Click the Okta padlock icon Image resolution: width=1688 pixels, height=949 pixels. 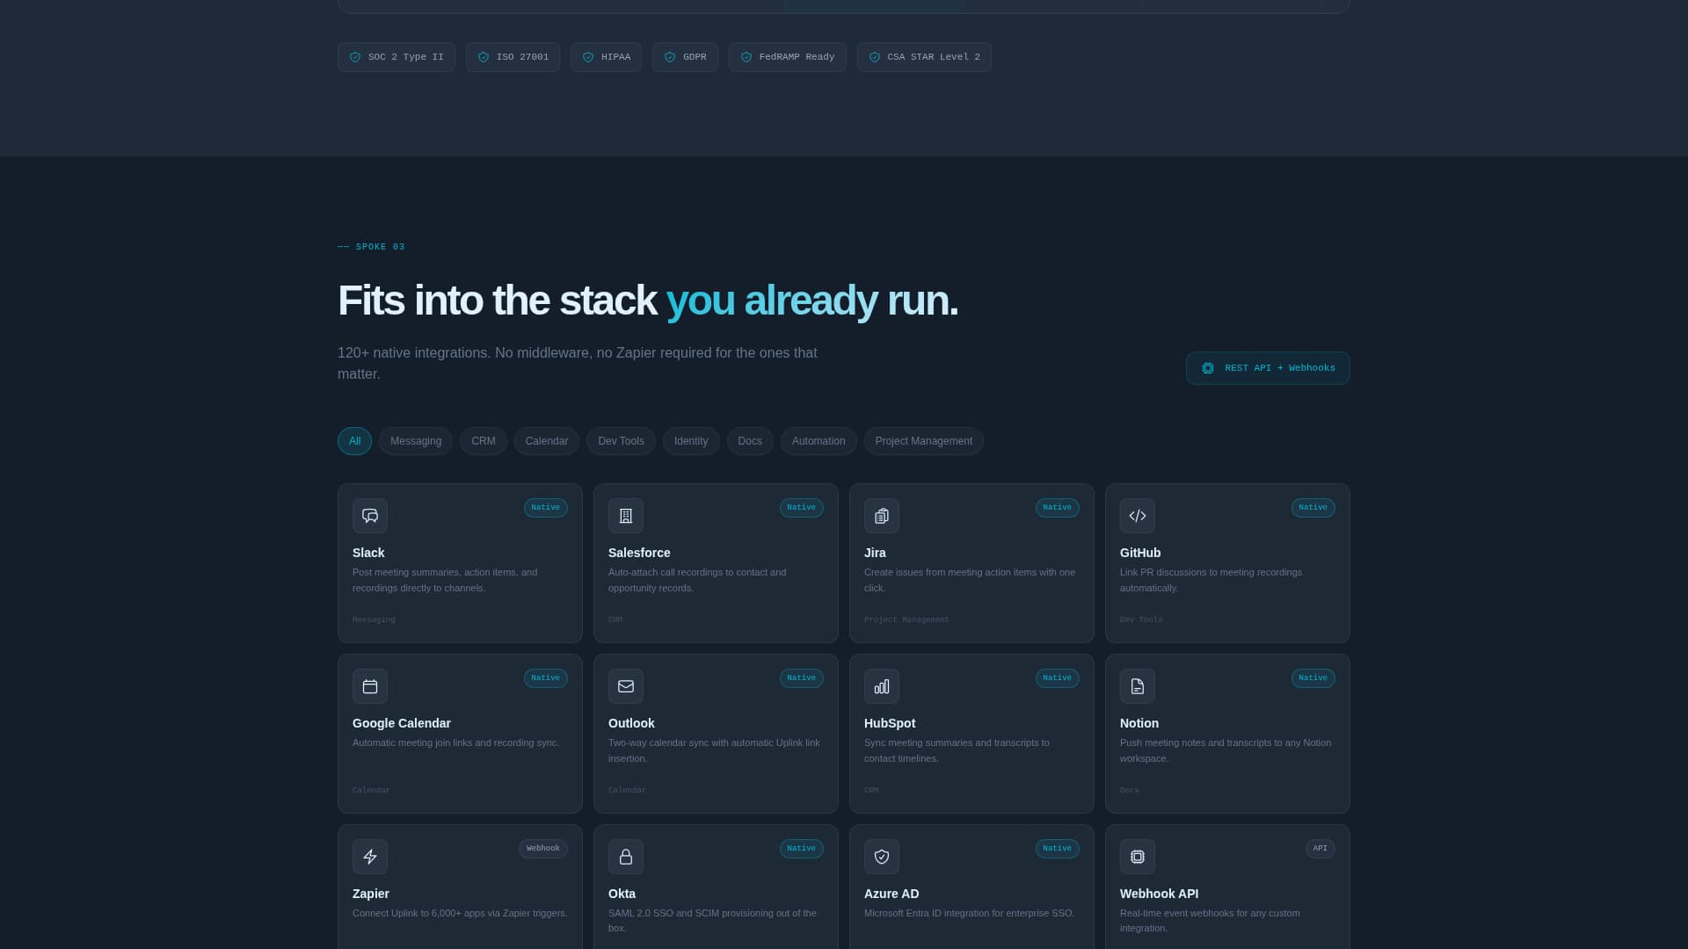coord(626,857)
